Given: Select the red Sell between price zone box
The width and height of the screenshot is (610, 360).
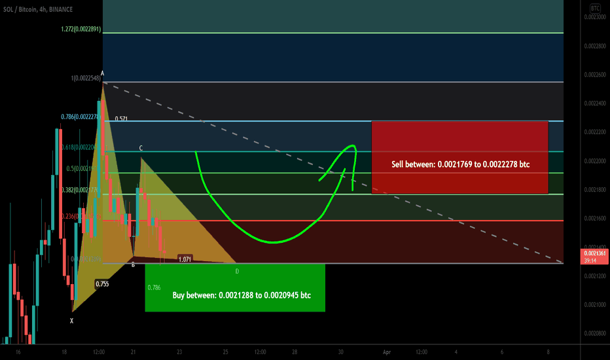Looking at the screenshot, I should [460, 157].
